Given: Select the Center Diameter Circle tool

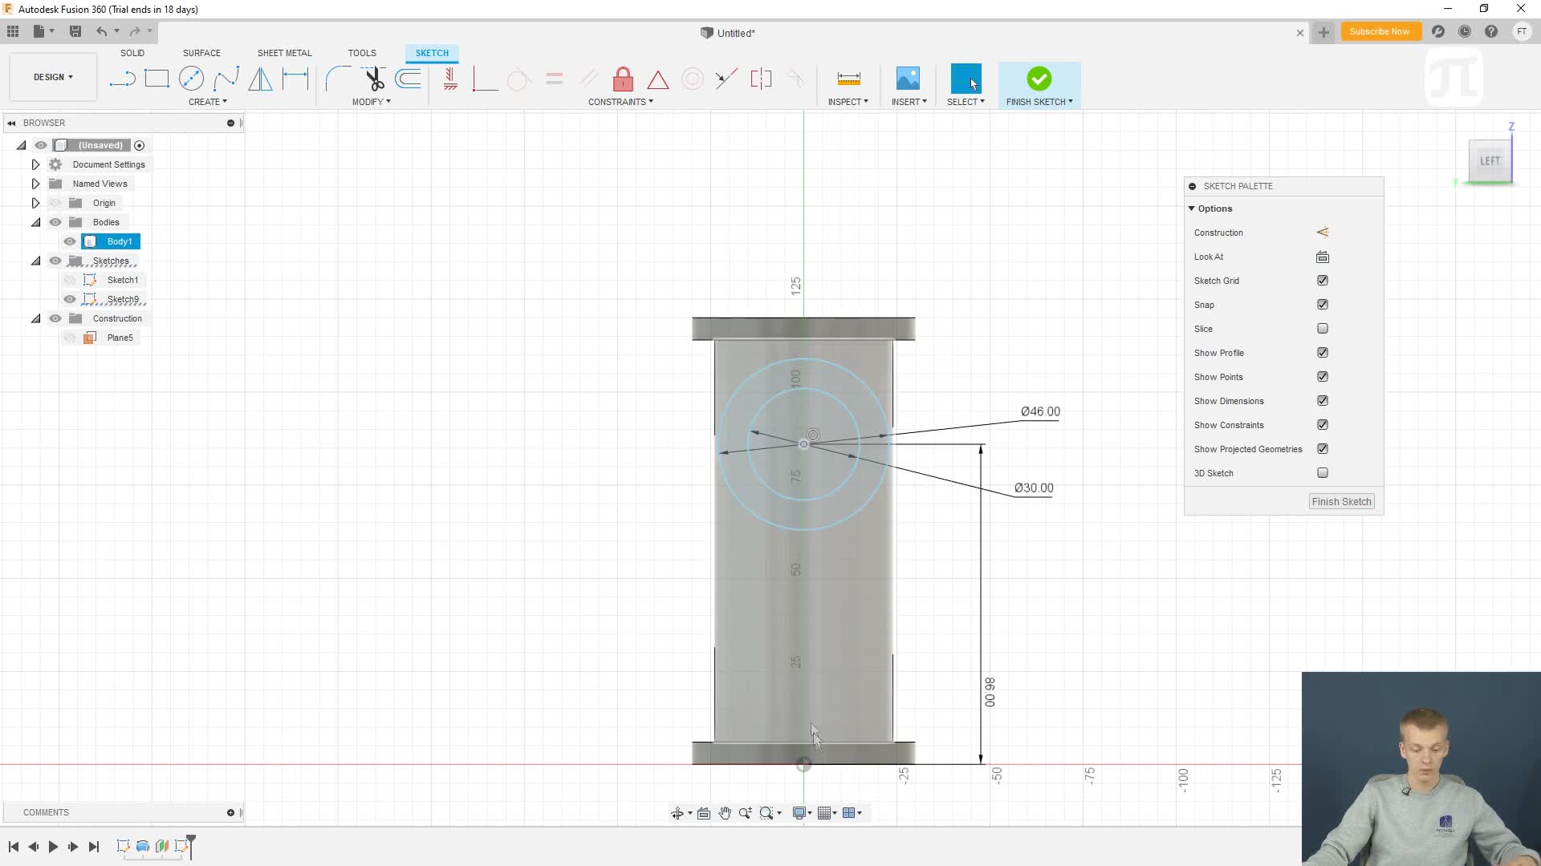Looking at the screenshot, I should pos(191,79).
